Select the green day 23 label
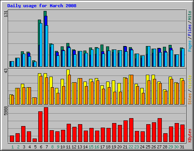This screenshot has height=151, width=194. click(x=136, y=147)
